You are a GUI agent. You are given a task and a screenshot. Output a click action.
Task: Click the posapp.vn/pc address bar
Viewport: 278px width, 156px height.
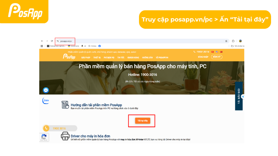[x=142, y=41]
